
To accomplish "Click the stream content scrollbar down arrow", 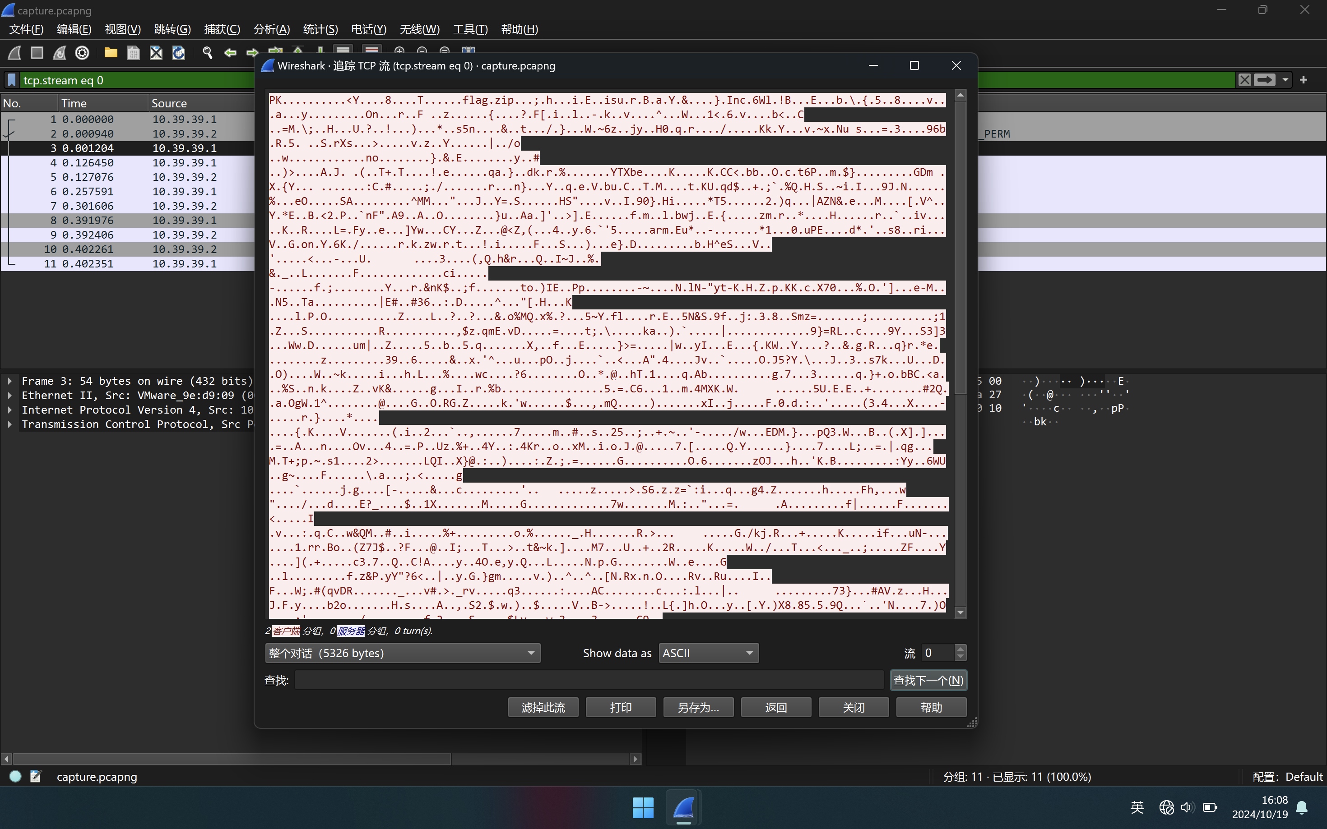I will tap(960, 612).
